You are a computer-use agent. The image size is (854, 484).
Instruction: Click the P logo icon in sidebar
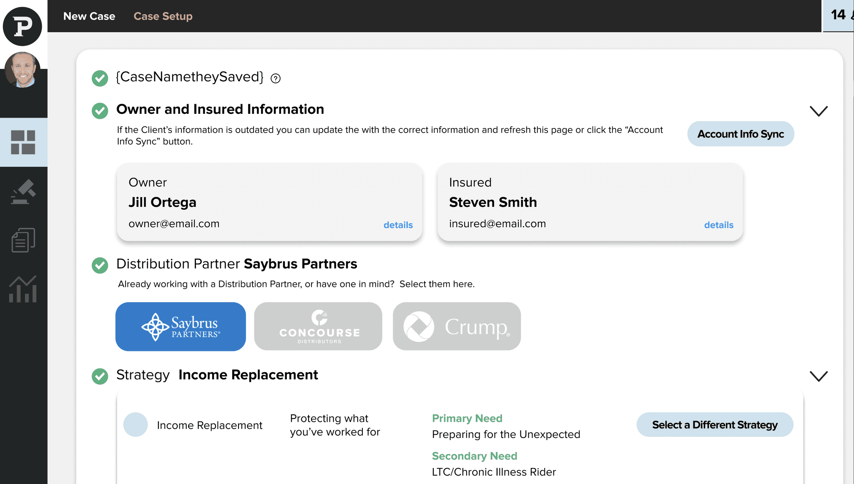tap(23, 26)
